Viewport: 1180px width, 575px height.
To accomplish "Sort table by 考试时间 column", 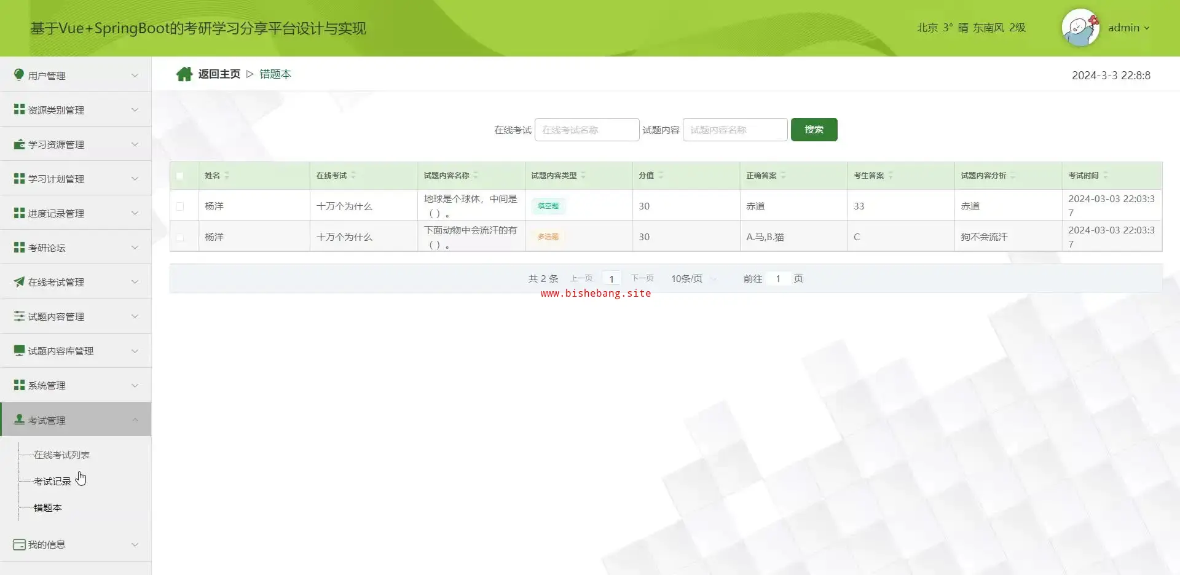I will click(1105, 176).
